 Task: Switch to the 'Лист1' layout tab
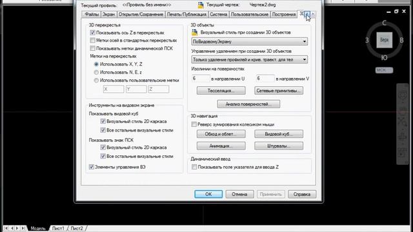click(58, 228)
